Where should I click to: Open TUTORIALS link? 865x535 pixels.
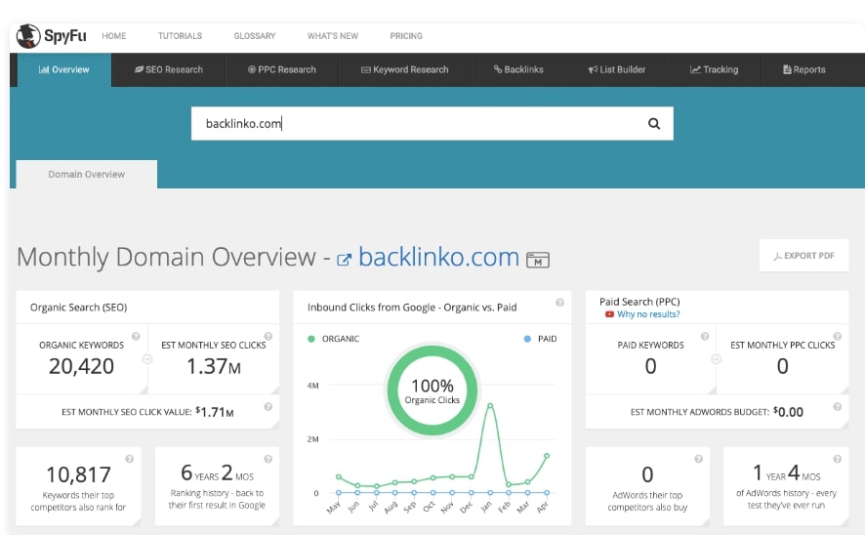coord(180,36)
